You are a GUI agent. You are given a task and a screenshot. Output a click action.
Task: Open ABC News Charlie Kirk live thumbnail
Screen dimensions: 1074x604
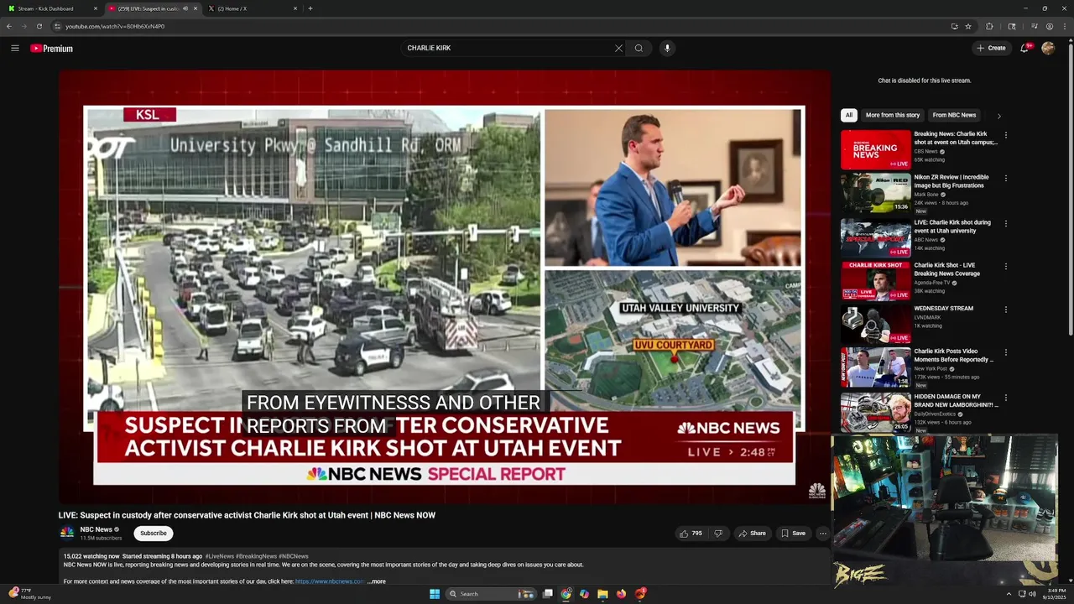875,237
